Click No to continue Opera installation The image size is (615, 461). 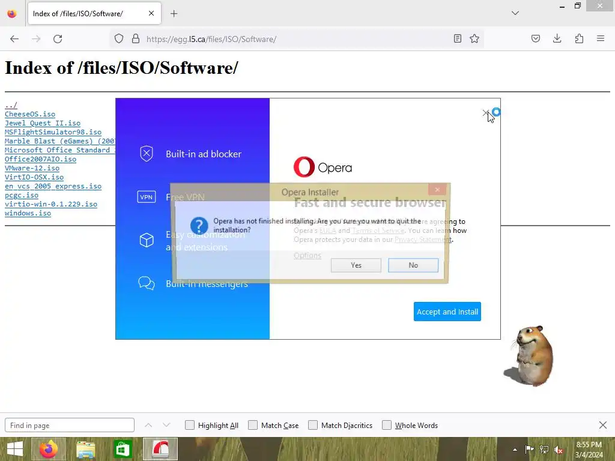coord(413,265)
